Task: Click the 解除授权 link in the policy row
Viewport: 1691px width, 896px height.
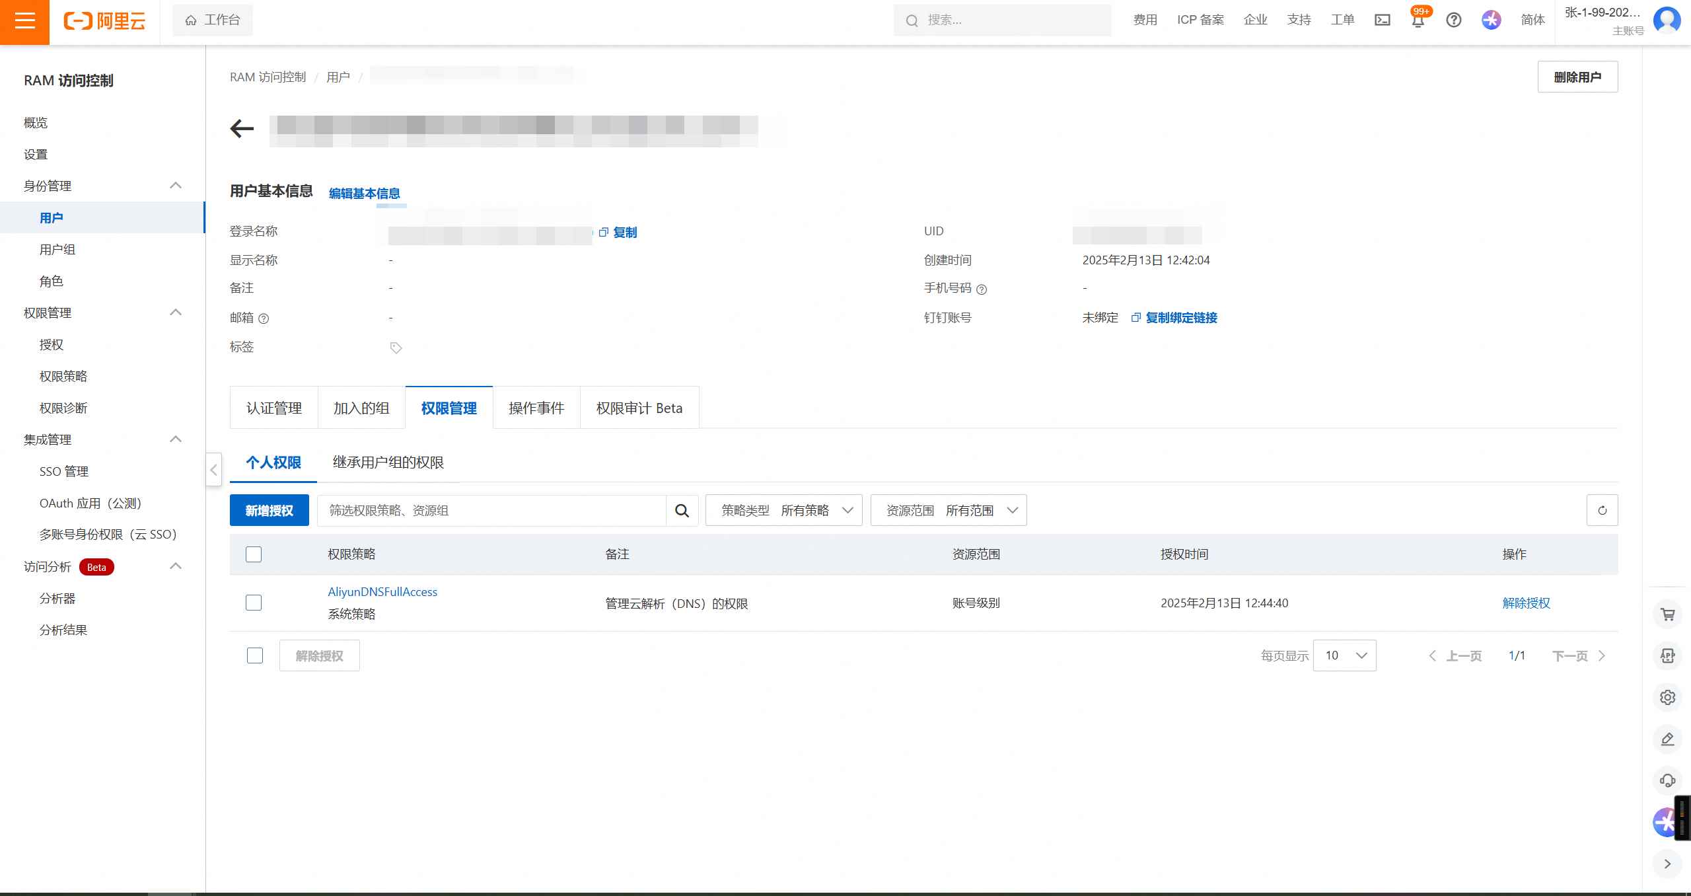Action: coord(1526,603)
